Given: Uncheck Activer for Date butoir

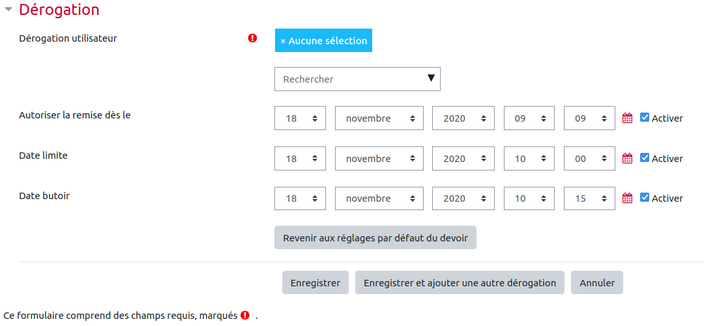Looking at the screenshot, I should pos(644,198).
